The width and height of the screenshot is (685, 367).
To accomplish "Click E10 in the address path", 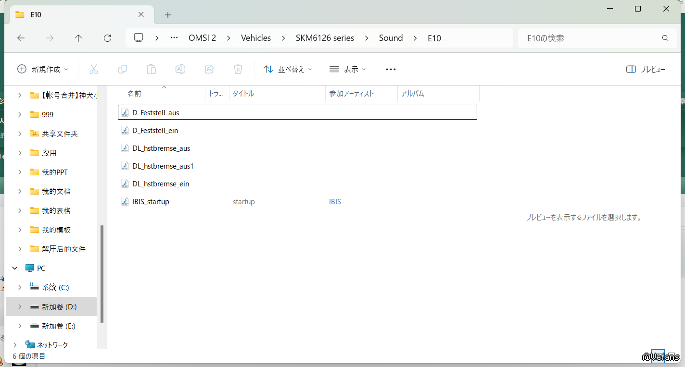I will click(x=434, y=38).
